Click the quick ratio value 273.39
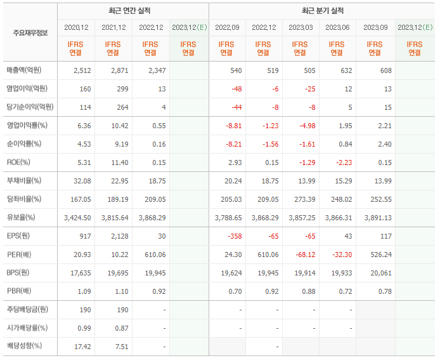 pos(305,199)
